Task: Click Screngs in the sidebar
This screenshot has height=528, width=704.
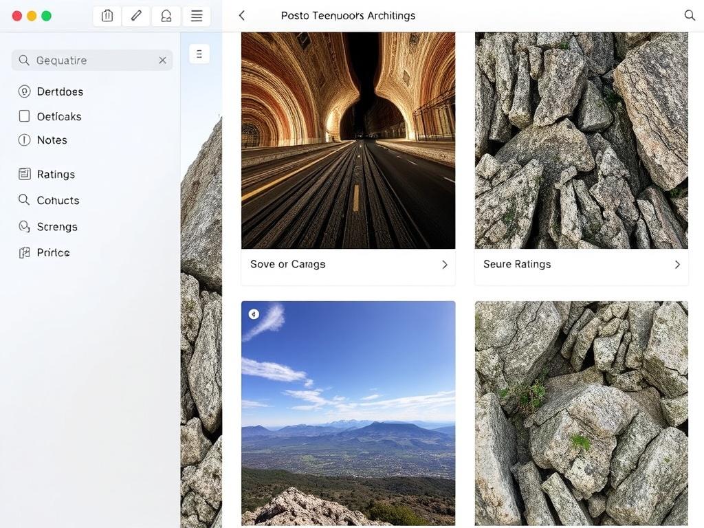Action: click(x=57, y=227)
